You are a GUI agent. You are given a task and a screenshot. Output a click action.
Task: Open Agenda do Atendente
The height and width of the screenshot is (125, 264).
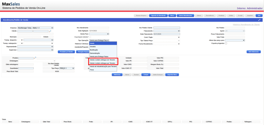point(158,15)
